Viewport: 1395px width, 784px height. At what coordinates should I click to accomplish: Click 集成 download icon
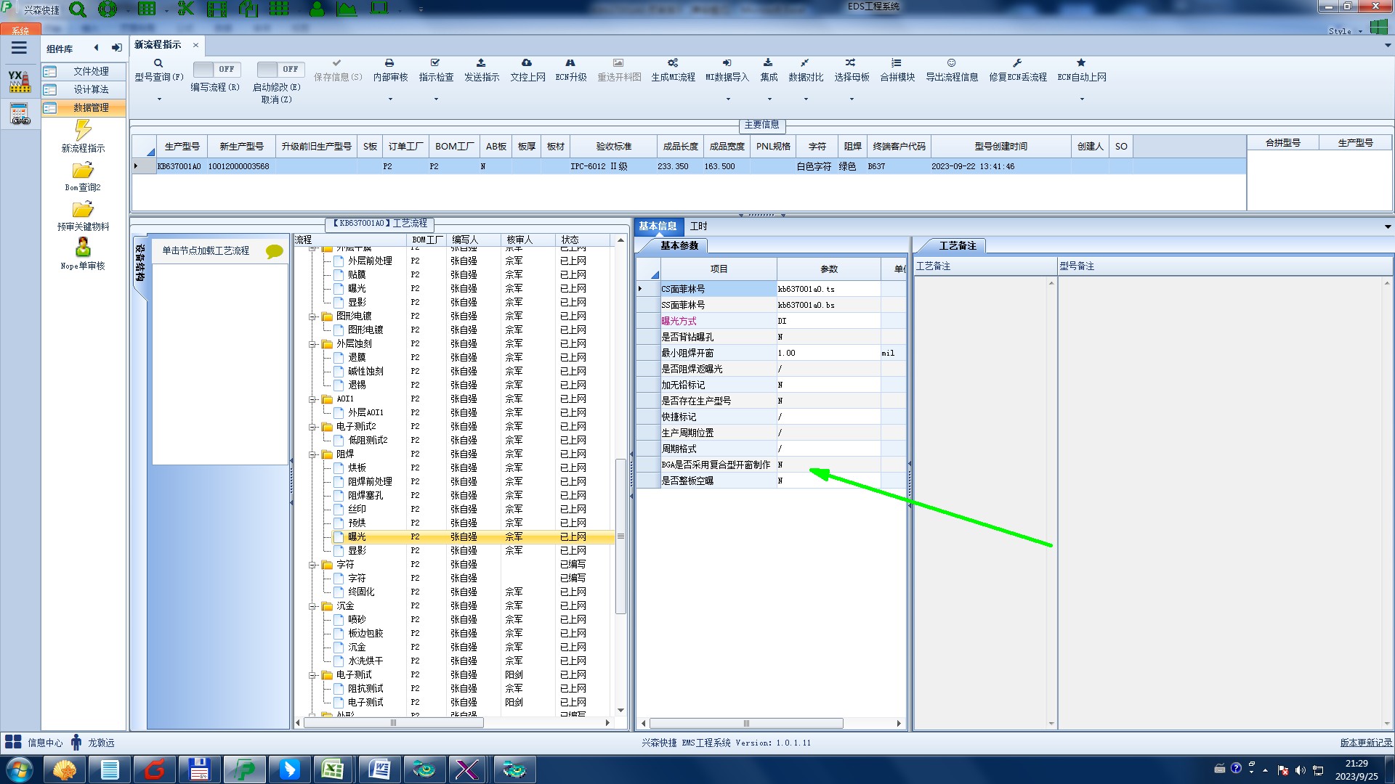point(768,63)
